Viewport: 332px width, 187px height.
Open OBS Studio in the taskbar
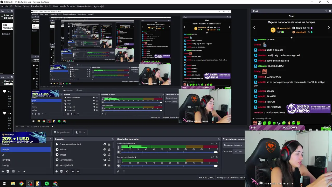click(30, 184)
